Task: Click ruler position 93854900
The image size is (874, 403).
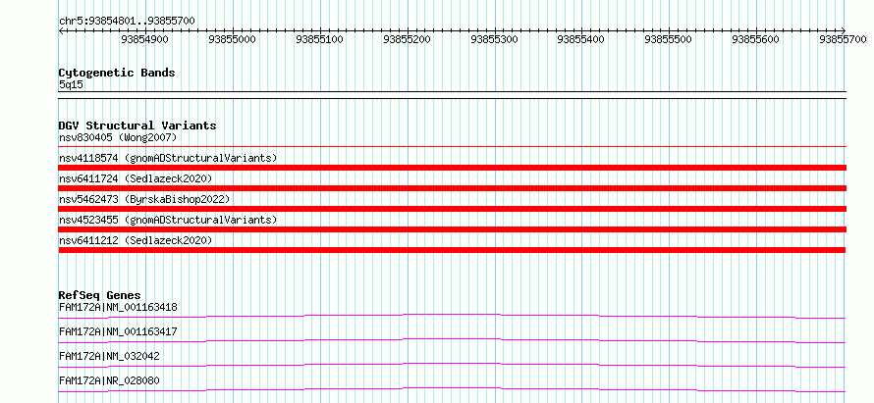Action: point(144,39)
